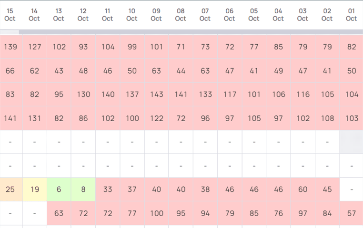Select the cell with value 84
This screenshot has height=228, width=363.
[327, 213]
